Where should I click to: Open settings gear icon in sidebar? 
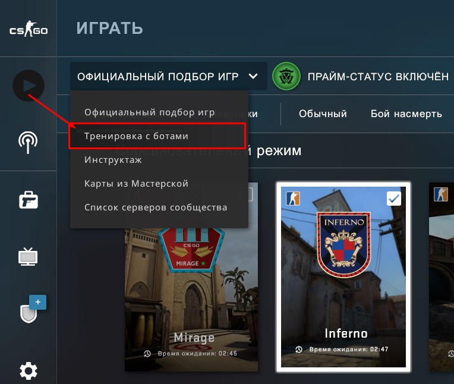(x=29, y=371)
